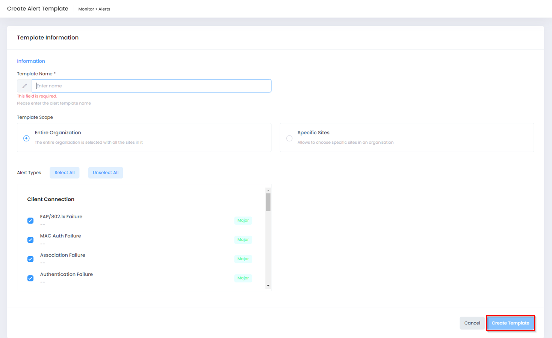Image resolution: width=552 pixels, height=338 pixels.
Task: Click the Major badge for EAP/802.1x Failure
Action: click(243, 221)
